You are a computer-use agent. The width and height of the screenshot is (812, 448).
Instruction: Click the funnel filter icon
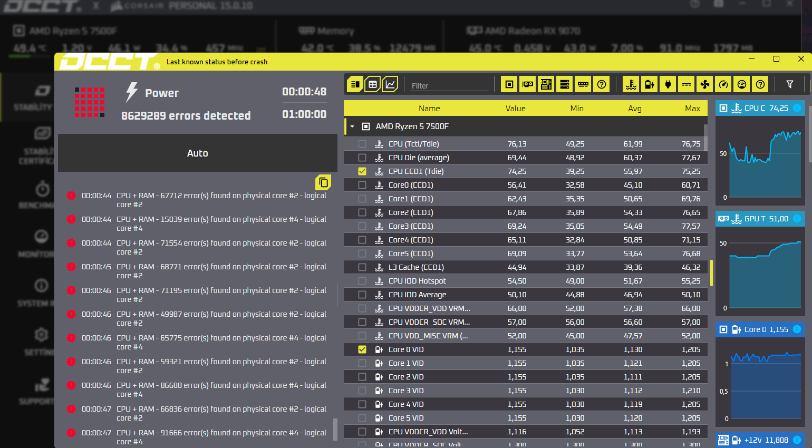[789, 84]
